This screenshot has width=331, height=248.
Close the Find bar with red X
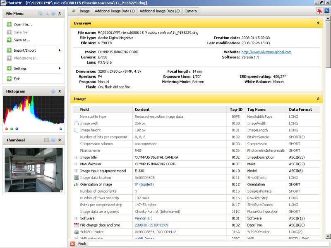72,244
